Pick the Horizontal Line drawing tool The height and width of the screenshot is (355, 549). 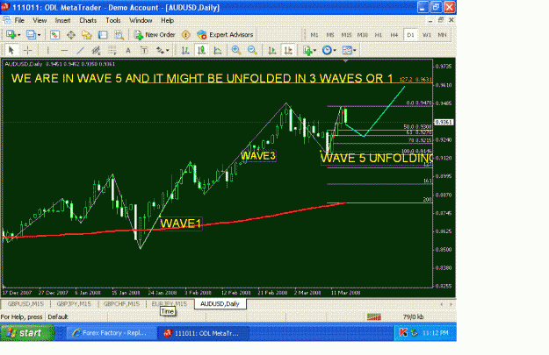[64, 50]
